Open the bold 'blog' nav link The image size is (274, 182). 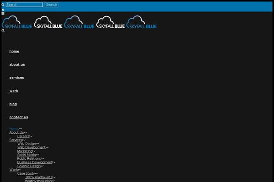tap(13, 104)
